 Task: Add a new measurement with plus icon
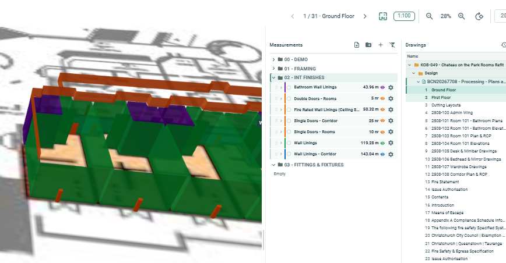tap(381, 45)
